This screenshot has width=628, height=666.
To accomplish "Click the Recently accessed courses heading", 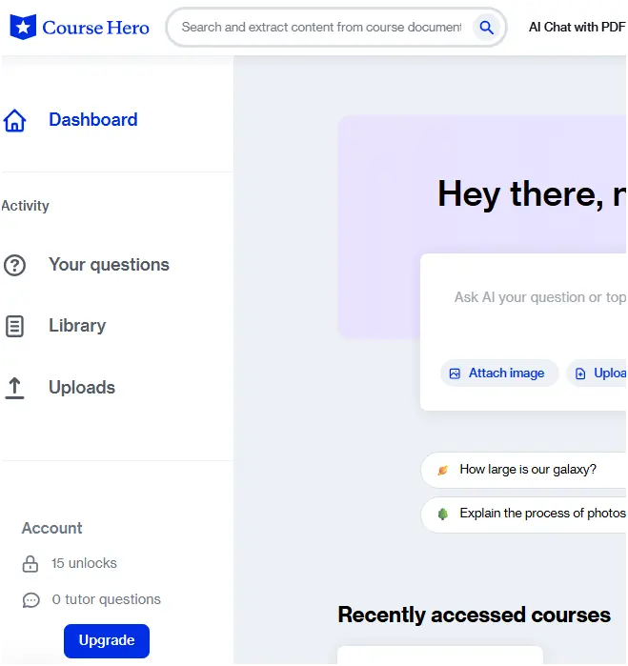I will (475, 616).
